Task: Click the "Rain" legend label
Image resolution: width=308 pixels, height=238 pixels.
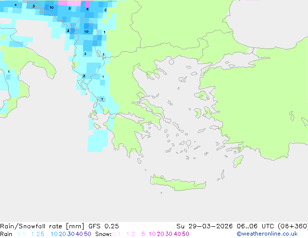Action: pos(6,234)
